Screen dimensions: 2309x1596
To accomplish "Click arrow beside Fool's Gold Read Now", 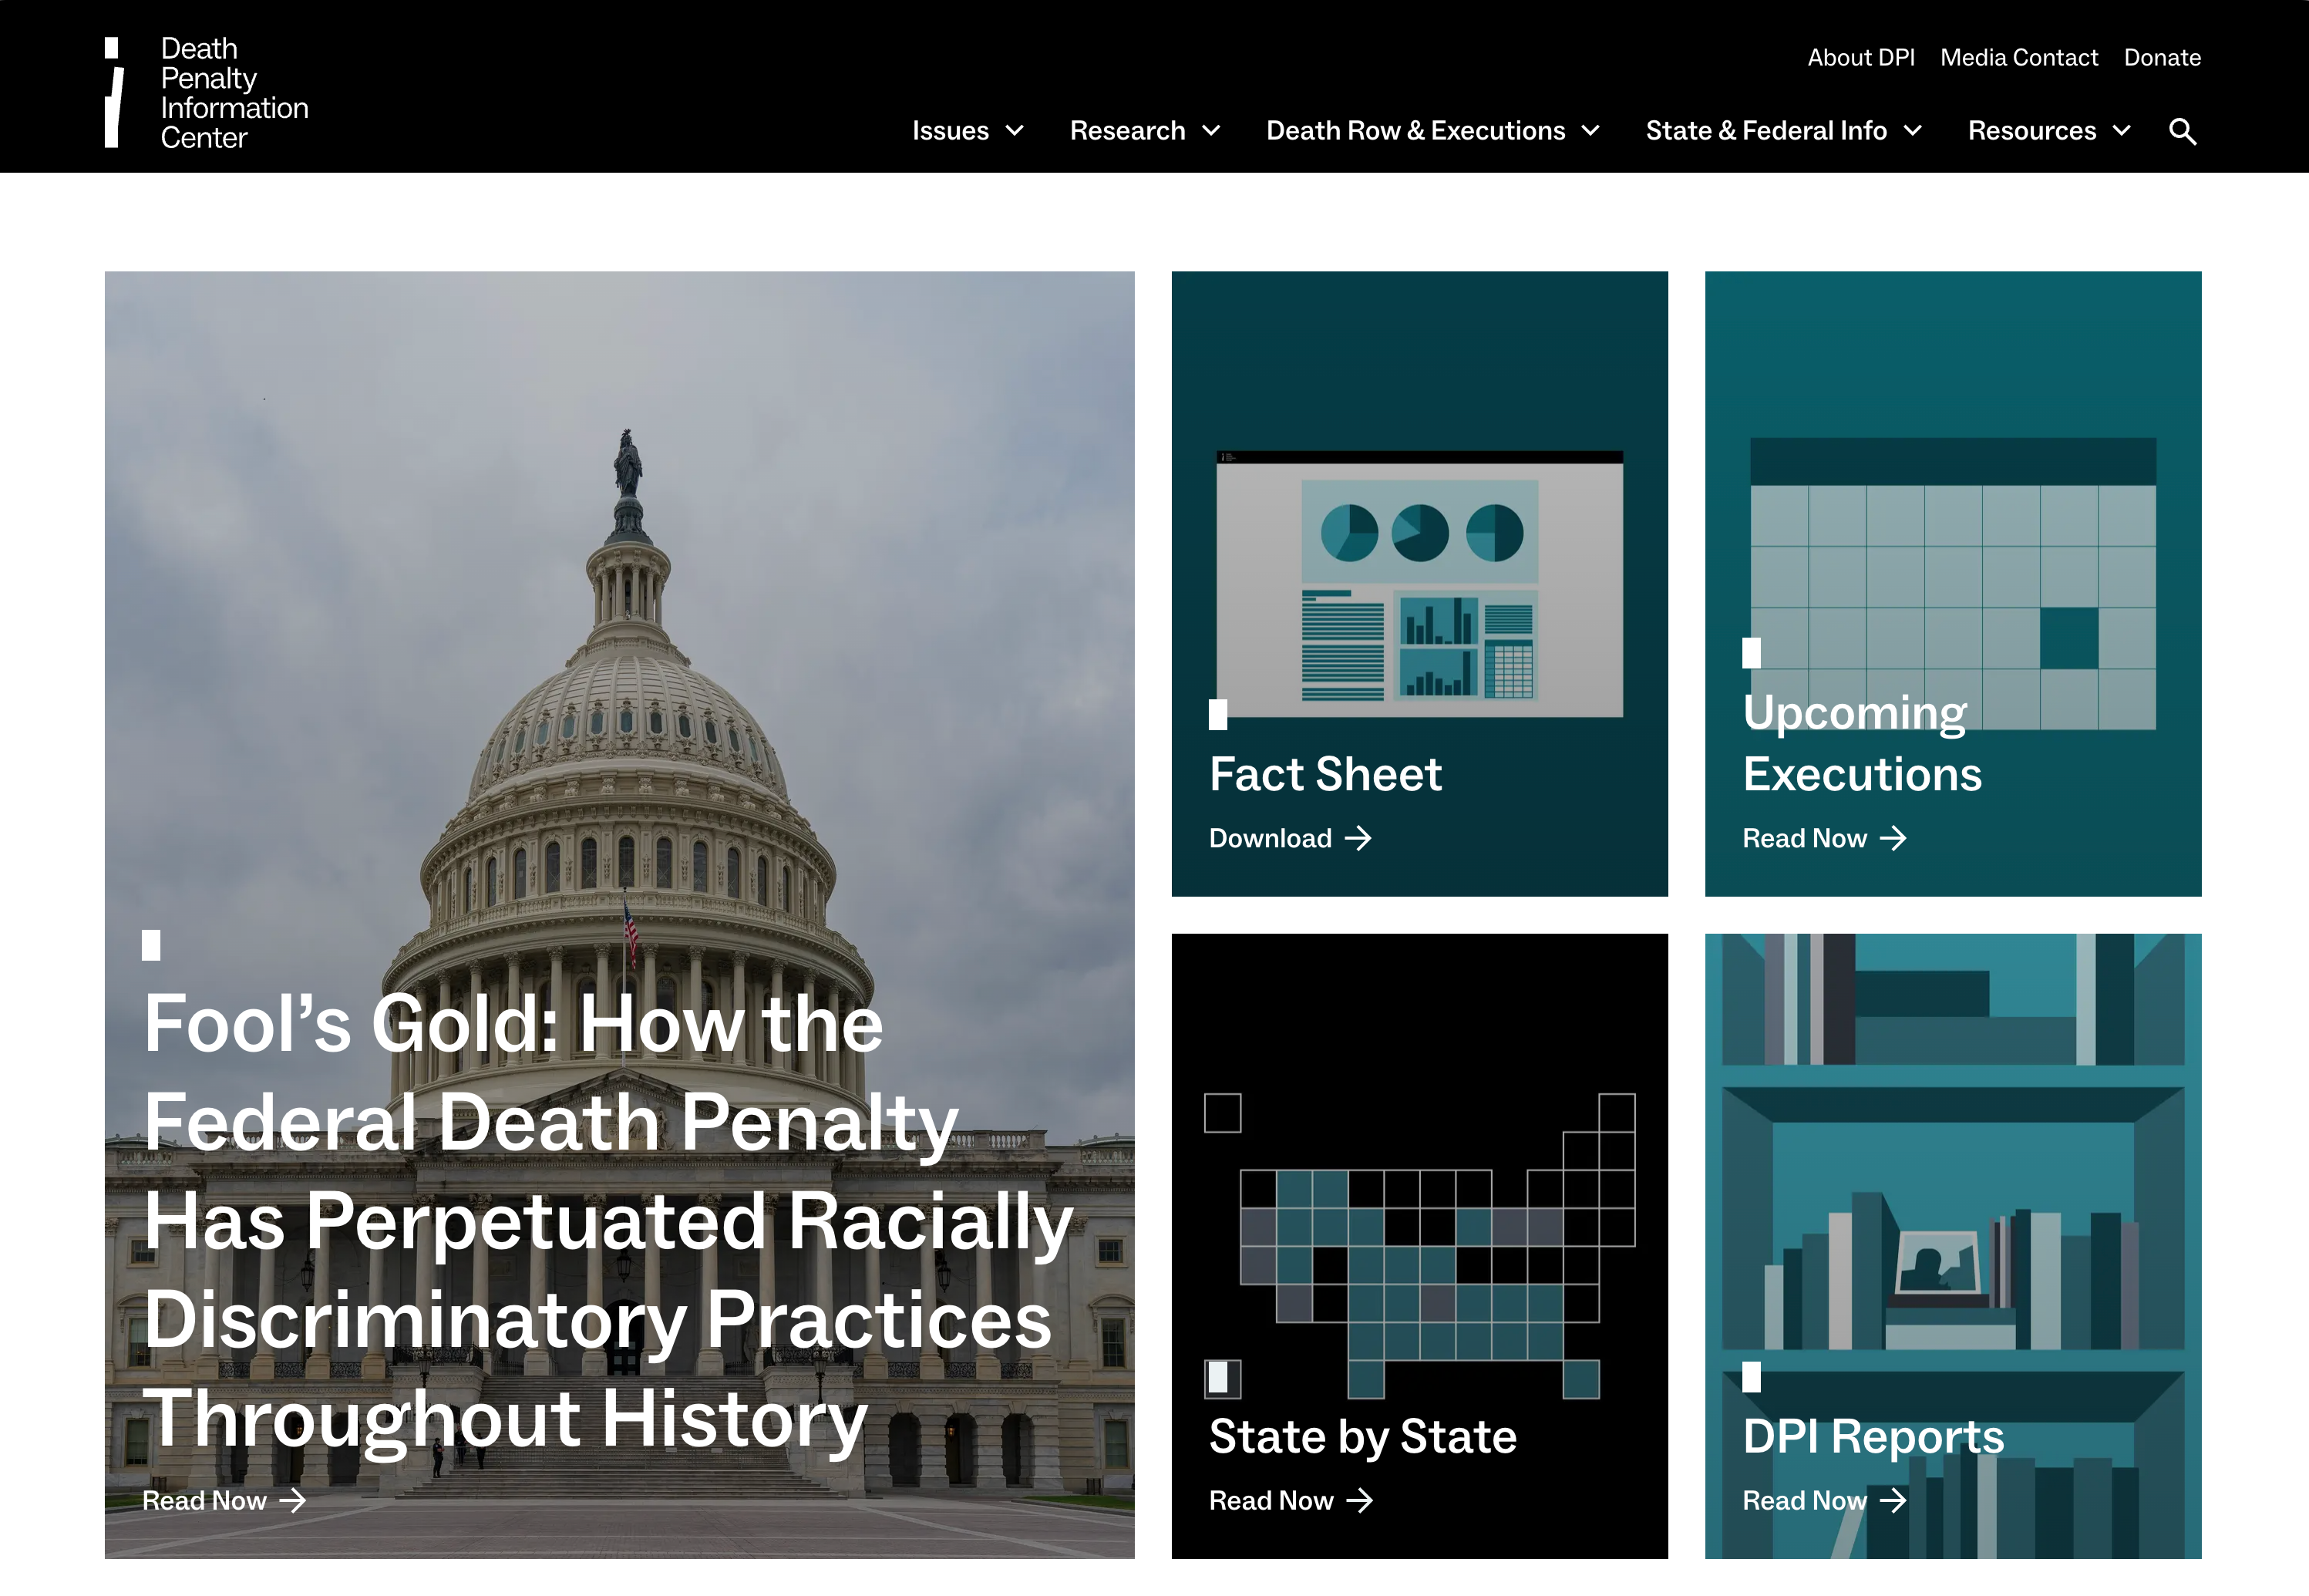I will (x=293, y=1500).
